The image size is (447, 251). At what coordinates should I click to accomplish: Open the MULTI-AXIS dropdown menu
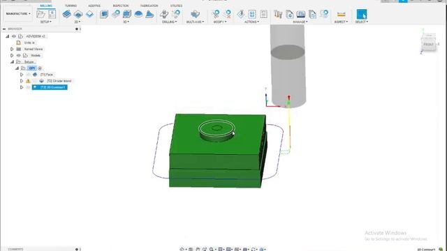pyautogui.click(x=196, y=22)
